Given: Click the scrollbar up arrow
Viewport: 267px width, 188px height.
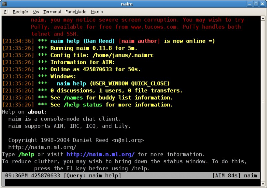Looking at the screenshot, I should click(263, 18).
